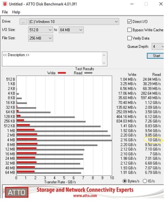The height and width of the screenshot is (206, 165).
Task: Uncheck the Direct I/O checkbox
Action: point(129,22)
